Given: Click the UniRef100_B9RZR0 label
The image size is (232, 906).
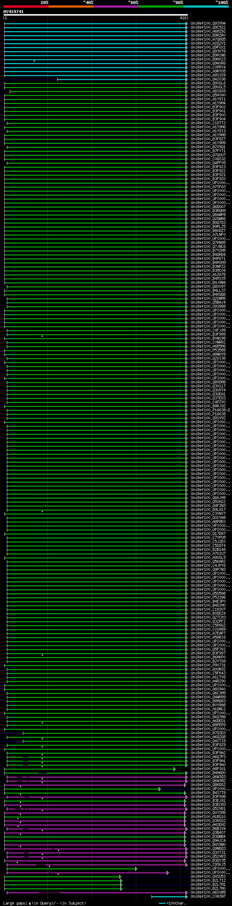Looking at the screenshot, I should click(x=208, y=36).
